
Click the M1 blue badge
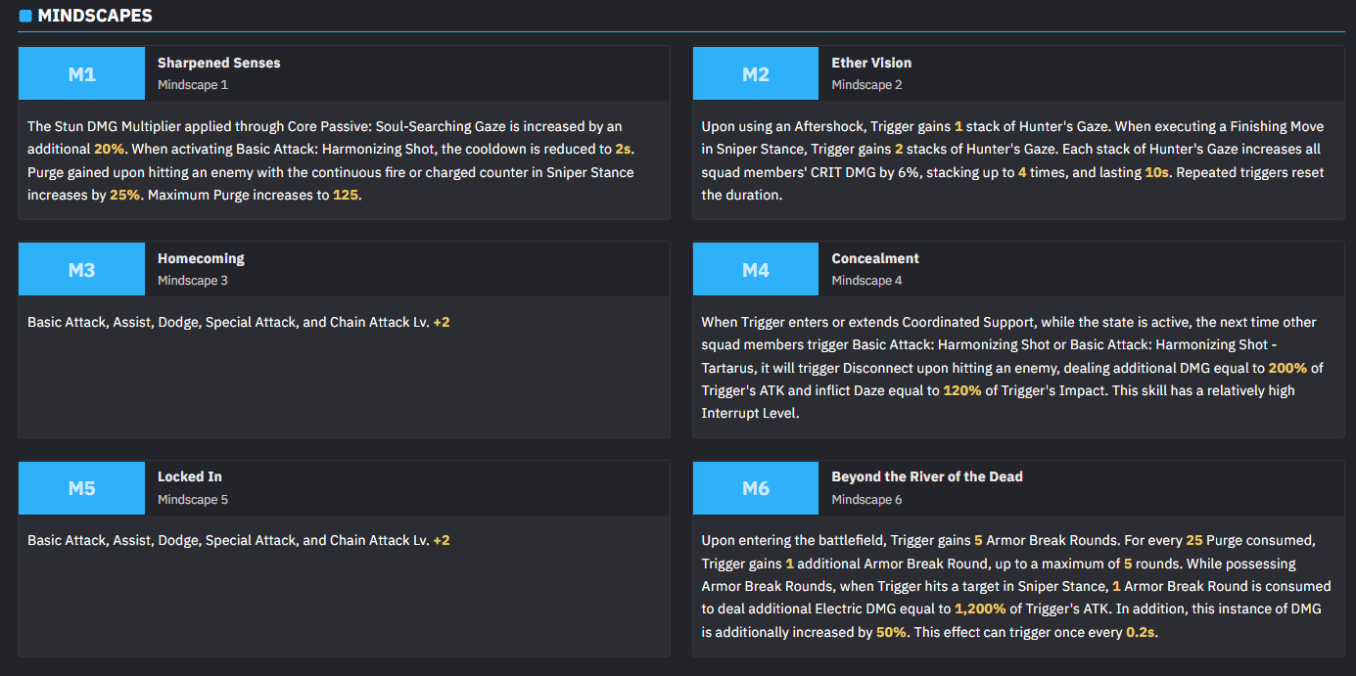click(x=81, y=73)
